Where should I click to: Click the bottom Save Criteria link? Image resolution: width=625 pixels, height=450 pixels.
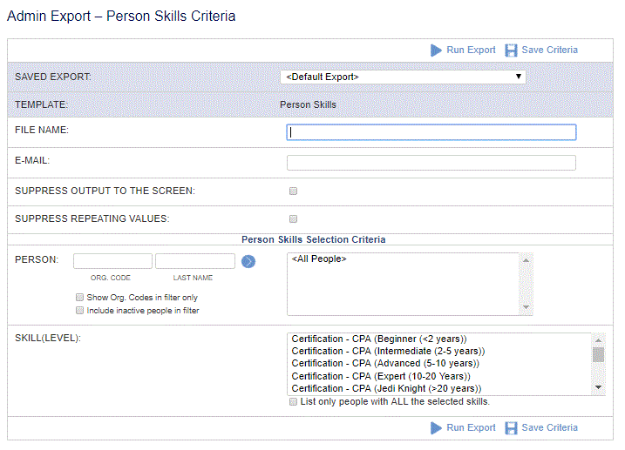pos(549,427)
